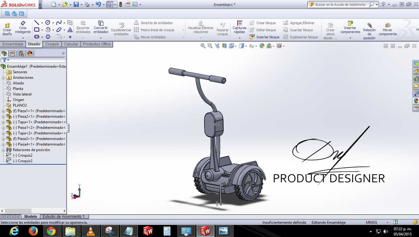Select the Straight Slot tool
419x237 pixels.
[x=37, y=37]
